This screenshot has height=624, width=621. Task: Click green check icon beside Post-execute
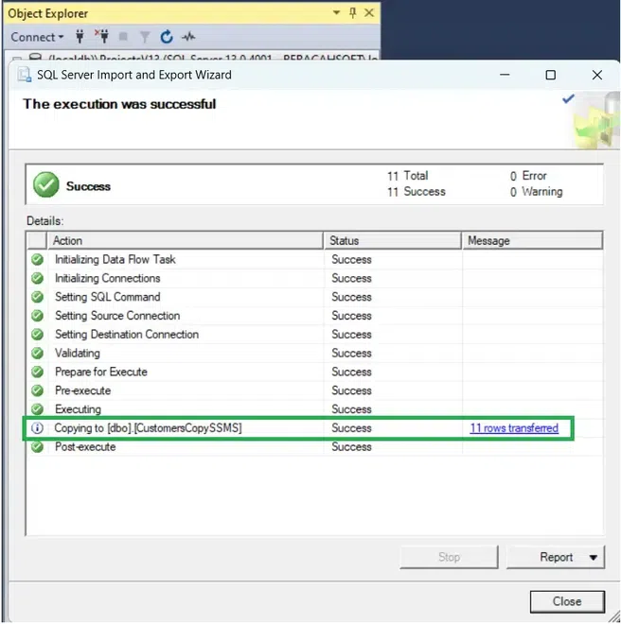coord(37,446)
